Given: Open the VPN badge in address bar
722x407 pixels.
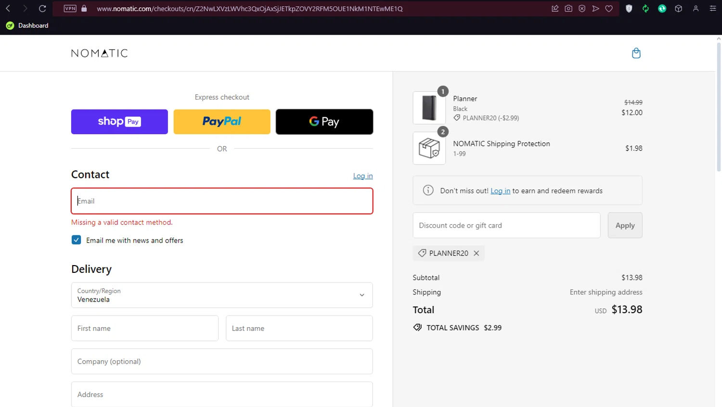Looking at the screenshot, I should click(70, 9).
